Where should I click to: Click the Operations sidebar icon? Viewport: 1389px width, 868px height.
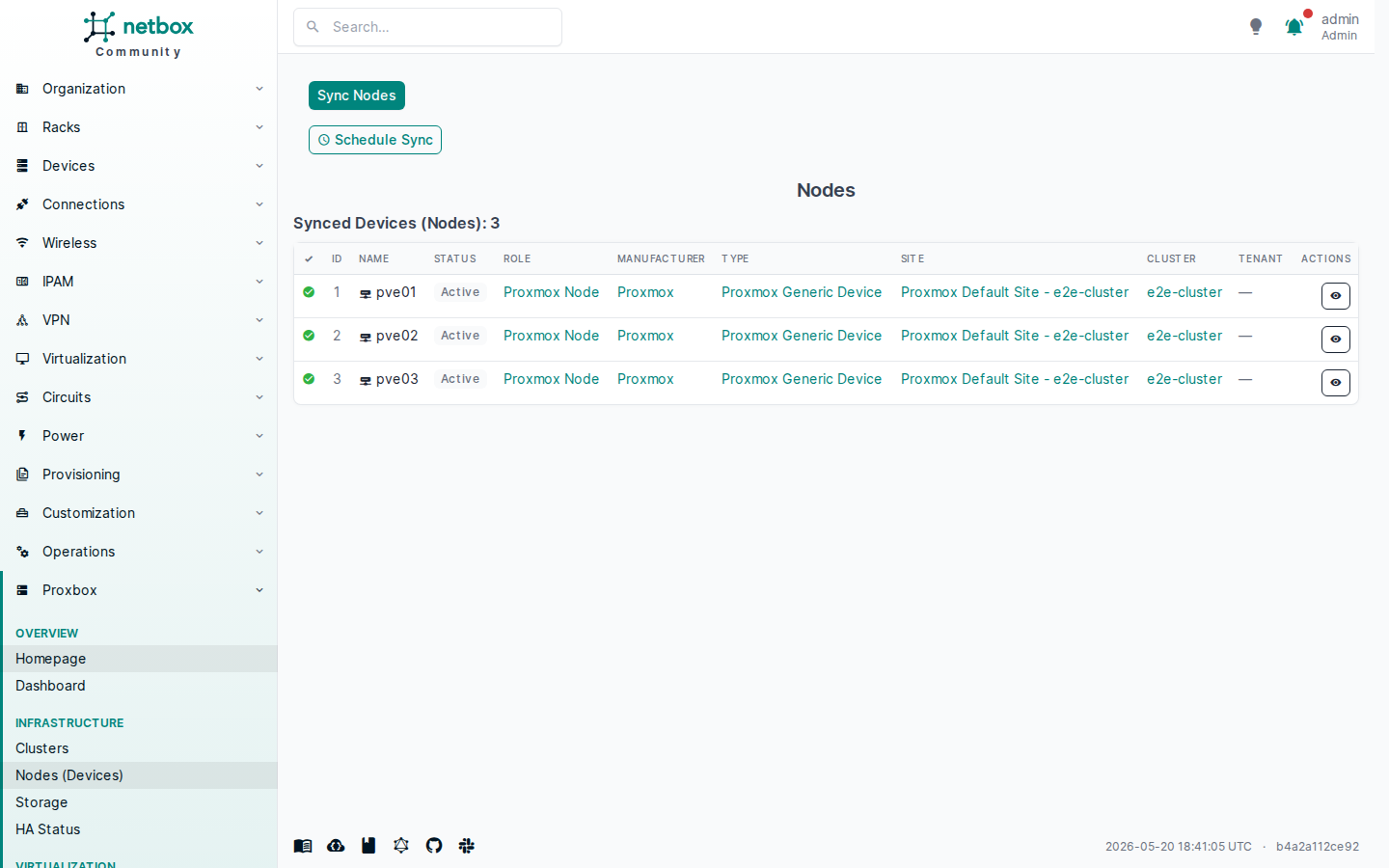point(22,552)
